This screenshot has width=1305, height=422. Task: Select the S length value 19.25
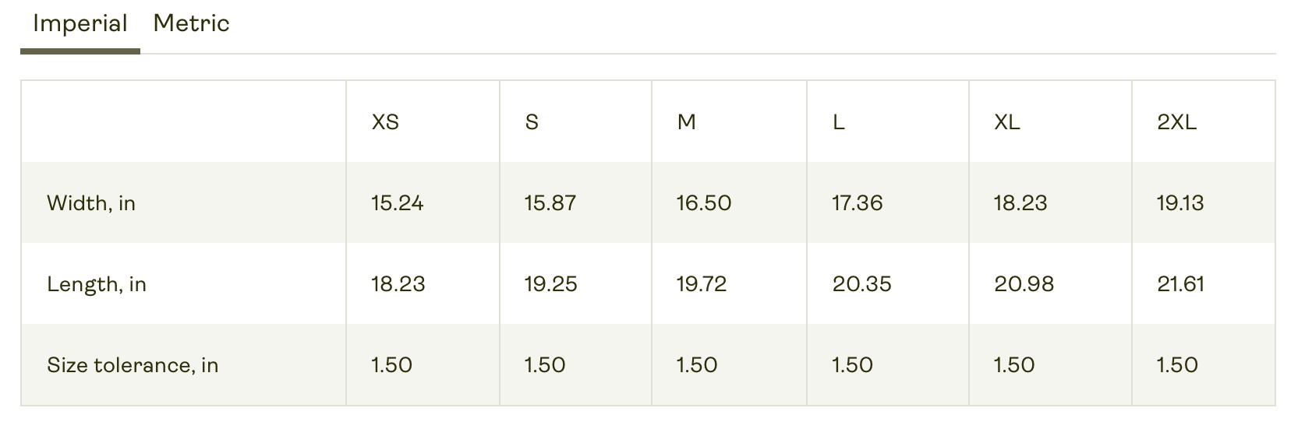coord(551,284)
